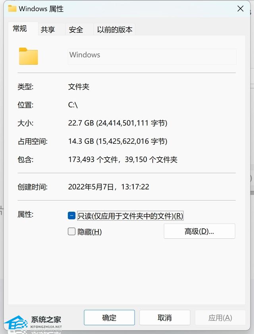Click the creation date 2022年5月7日 text

click(91, 187)
